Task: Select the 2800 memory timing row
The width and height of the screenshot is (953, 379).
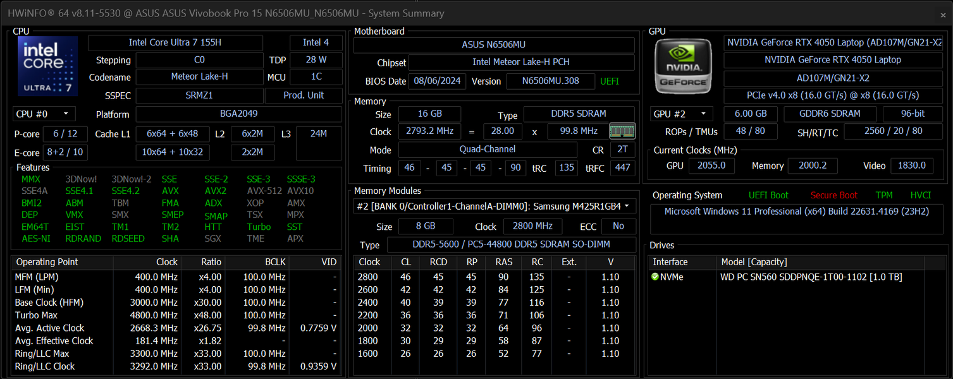Action: tap(494, 277)
